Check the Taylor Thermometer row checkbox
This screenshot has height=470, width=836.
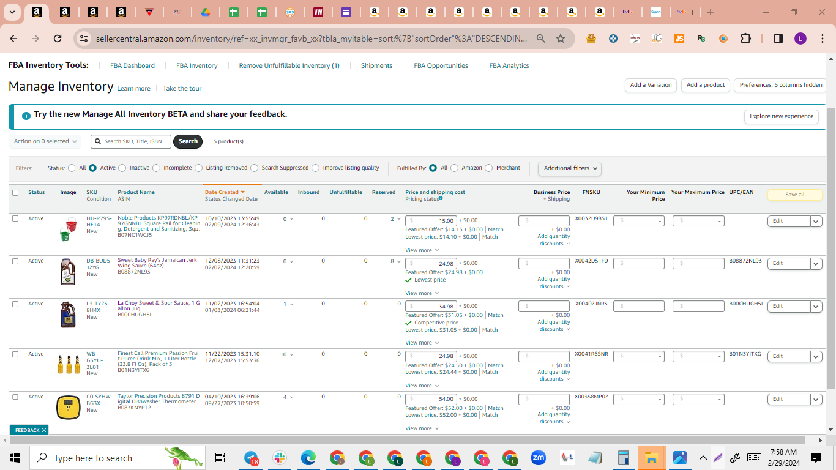[x=15, y=397]
